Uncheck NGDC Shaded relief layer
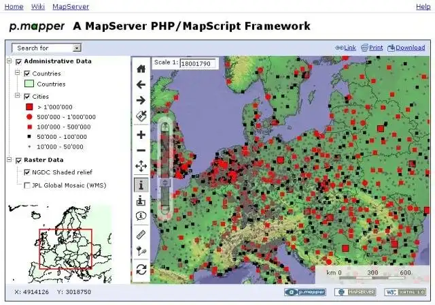The width and height of the screenshot is (435, 305). [27, 172]
